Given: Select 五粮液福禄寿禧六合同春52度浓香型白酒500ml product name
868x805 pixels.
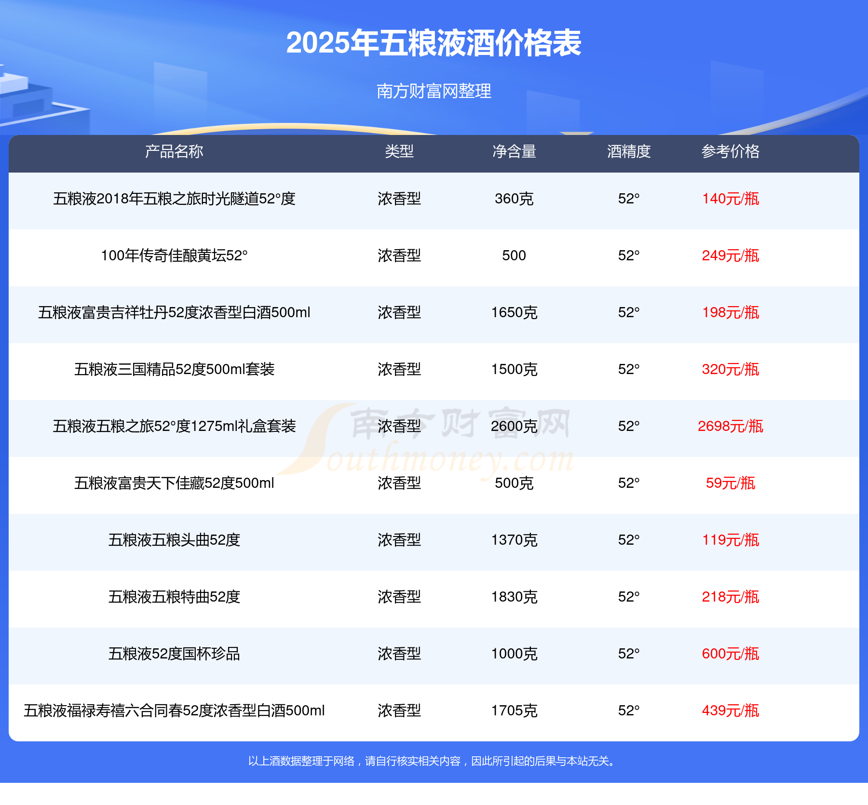Looking at the screenshot, I should 174,711.
